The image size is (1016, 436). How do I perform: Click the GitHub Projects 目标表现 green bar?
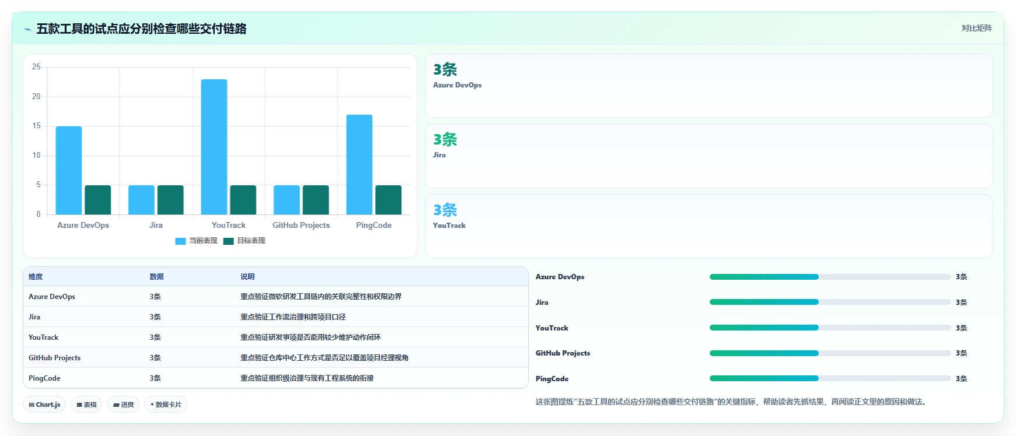tap(316, 200)
